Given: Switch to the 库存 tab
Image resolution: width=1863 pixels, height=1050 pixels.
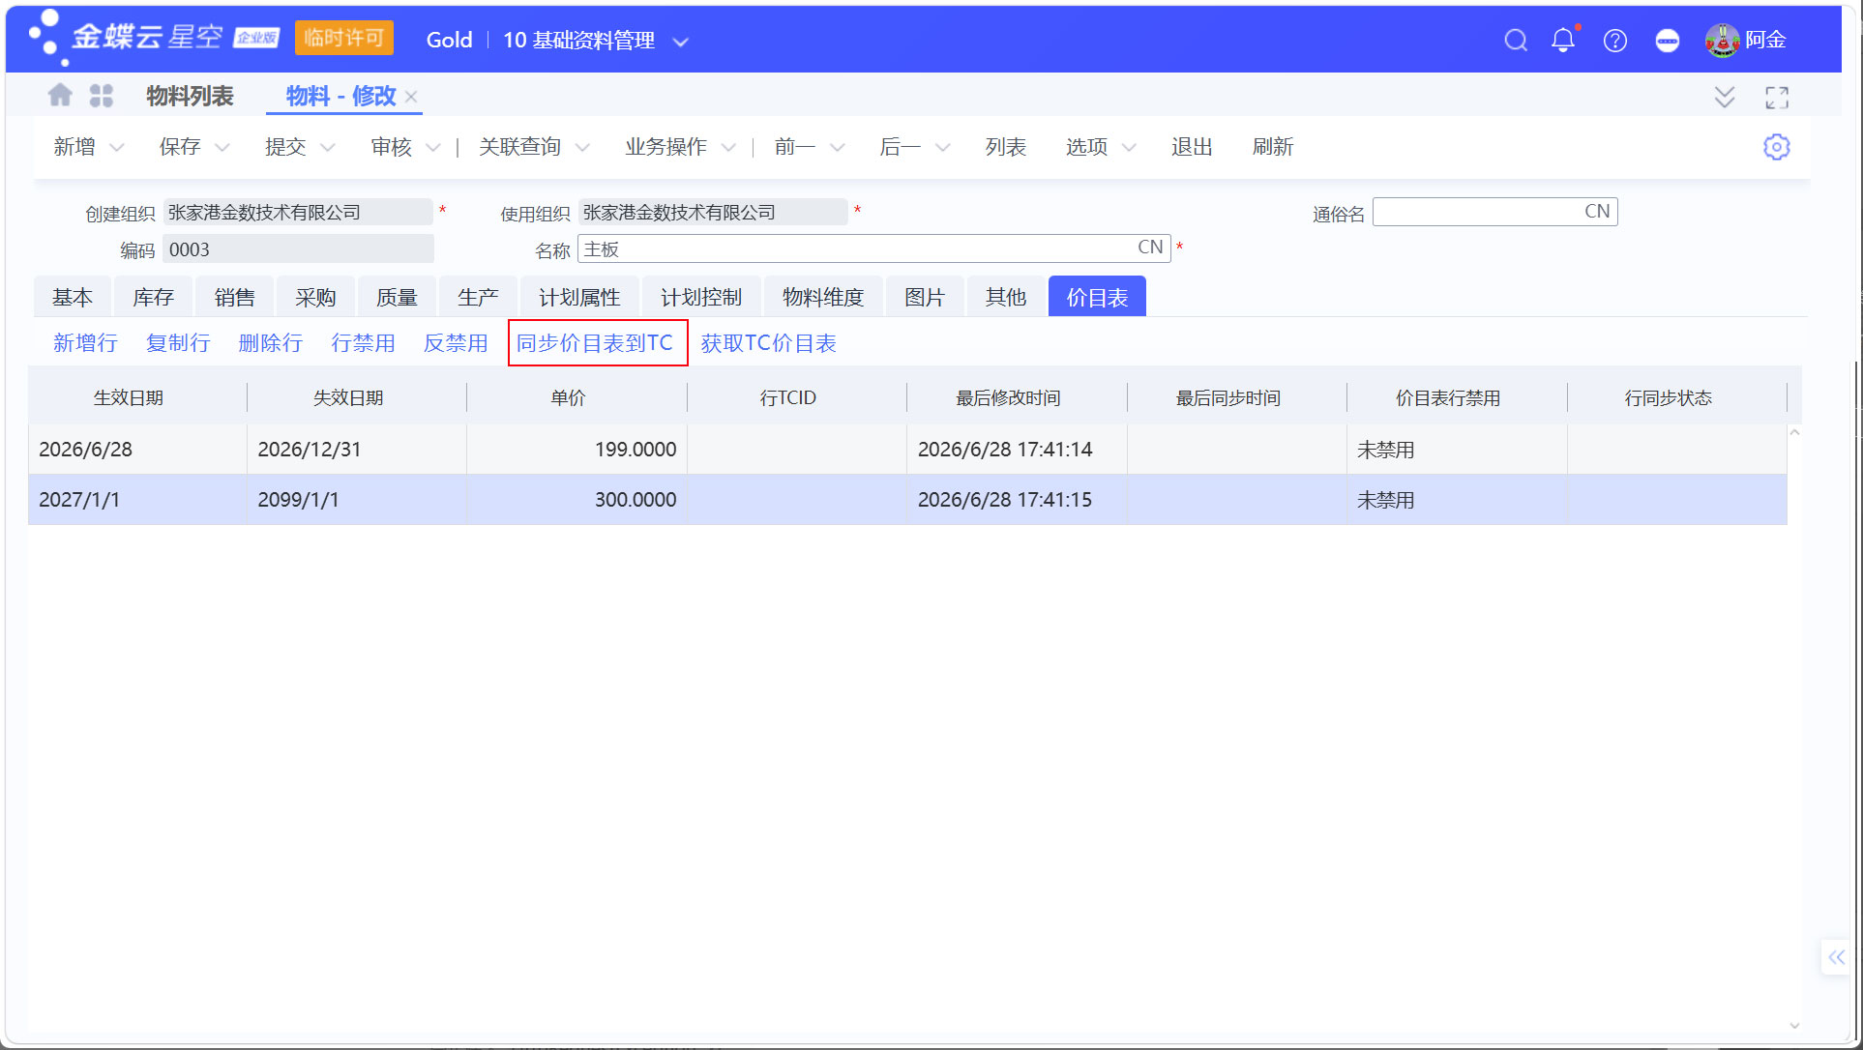Looking at the screenshot, I should [154, 297].
